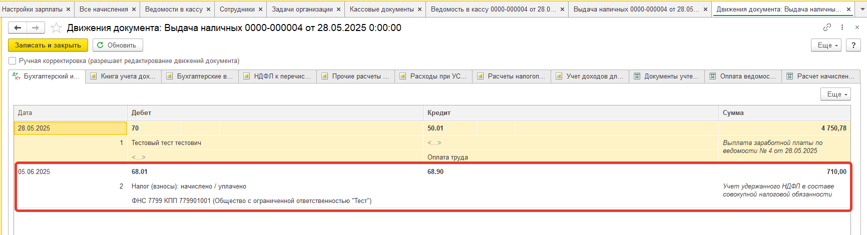Screen dimensions: 867x235
Task: Open the Книга учета доходов tab
Action: click(124, 76)
